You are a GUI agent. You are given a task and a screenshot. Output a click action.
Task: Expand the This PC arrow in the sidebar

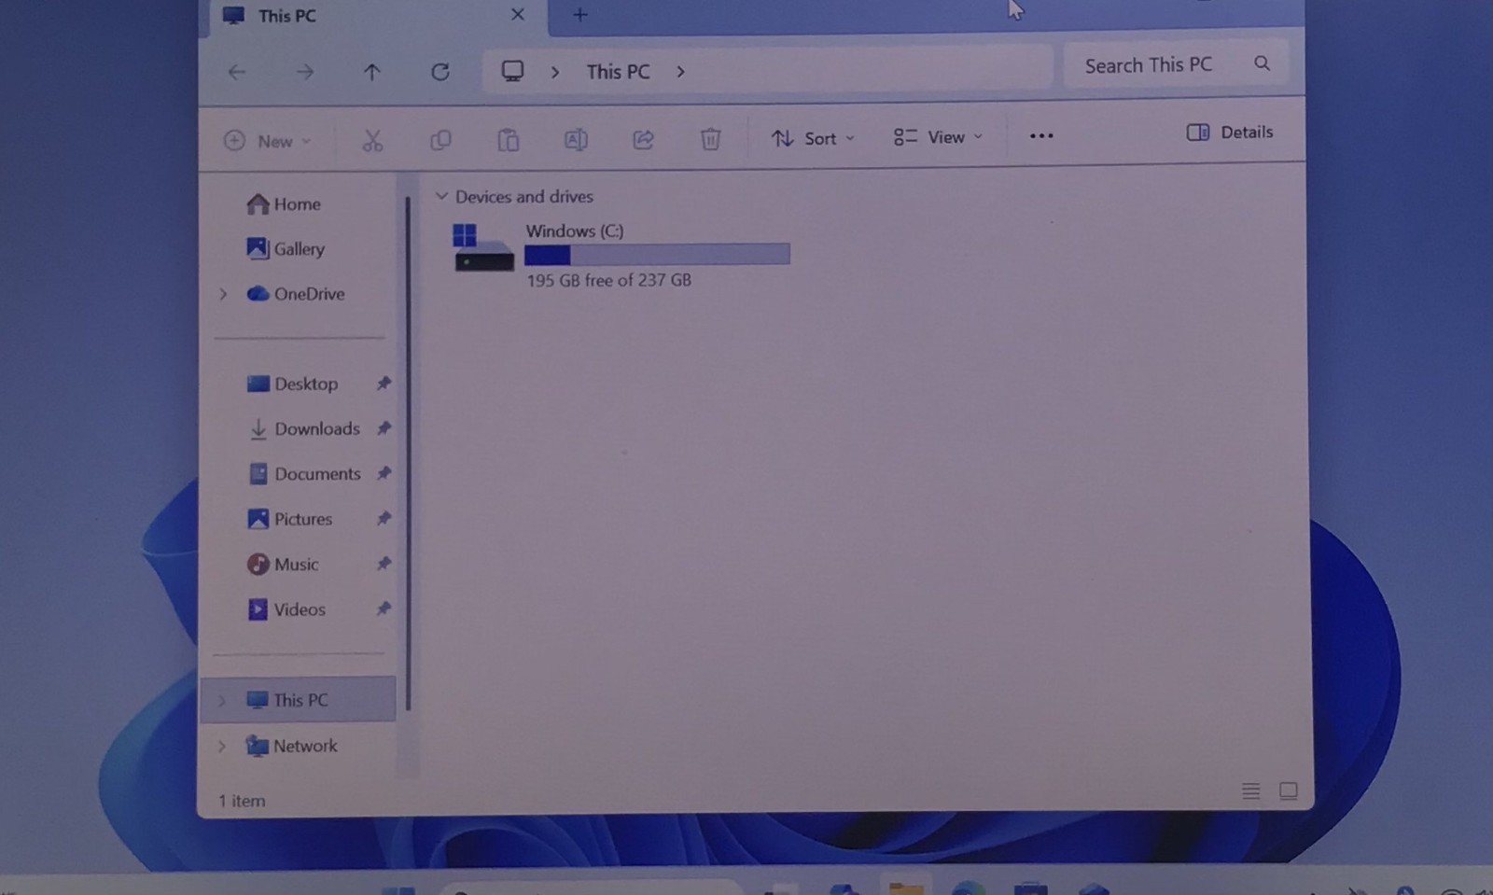pyautogui.click(x=222, y=700)
